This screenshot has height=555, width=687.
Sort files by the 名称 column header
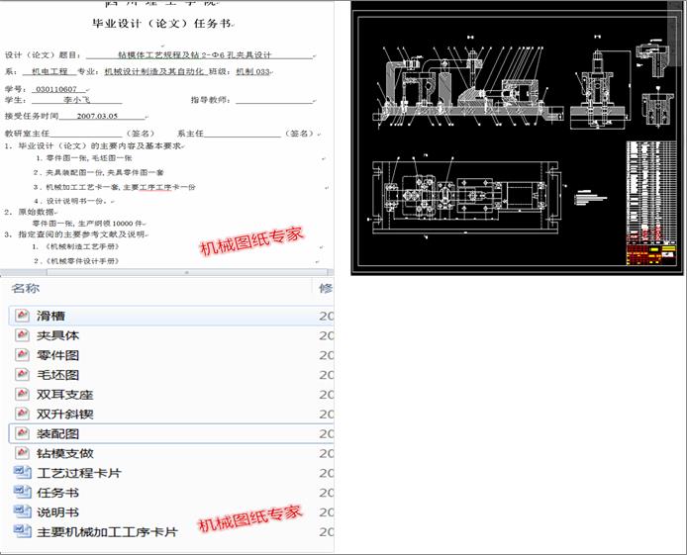[x=26, y=288]
